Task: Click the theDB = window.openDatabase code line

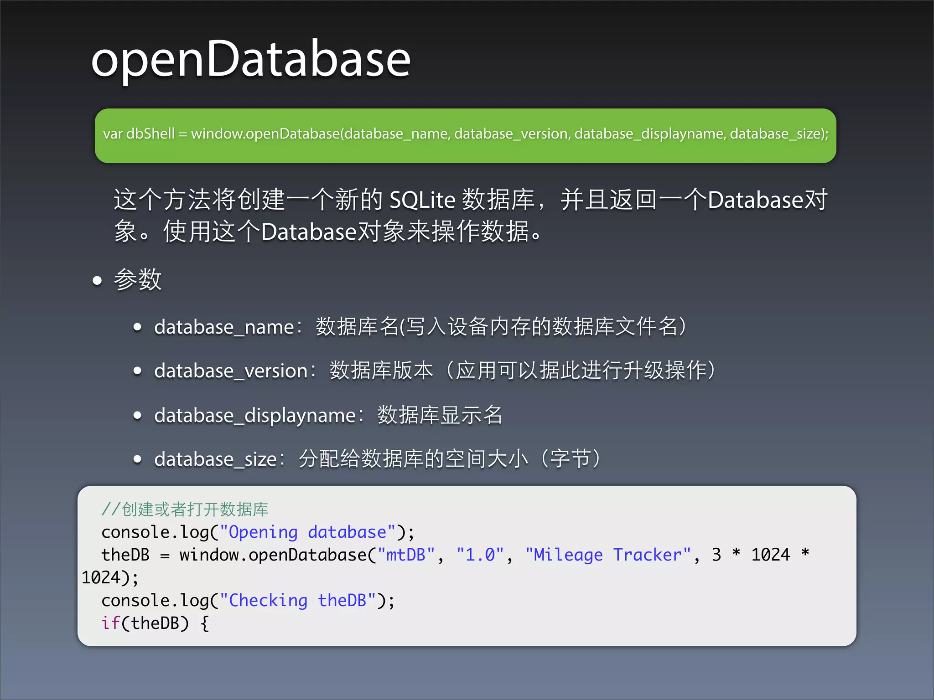Action: 455,555
